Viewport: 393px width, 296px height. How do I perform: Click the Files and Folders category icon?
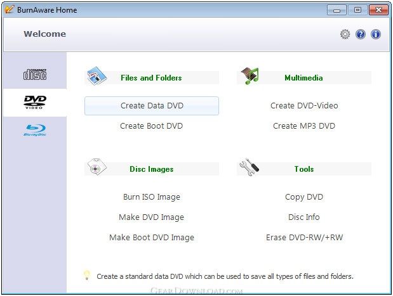98,77
